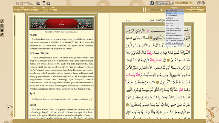Open the book sidebar icon
219x123 pixels.
coord(2,30)
